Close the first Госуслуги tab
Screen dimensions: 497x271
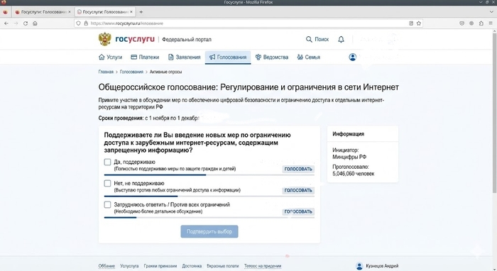tap(70, 12)
